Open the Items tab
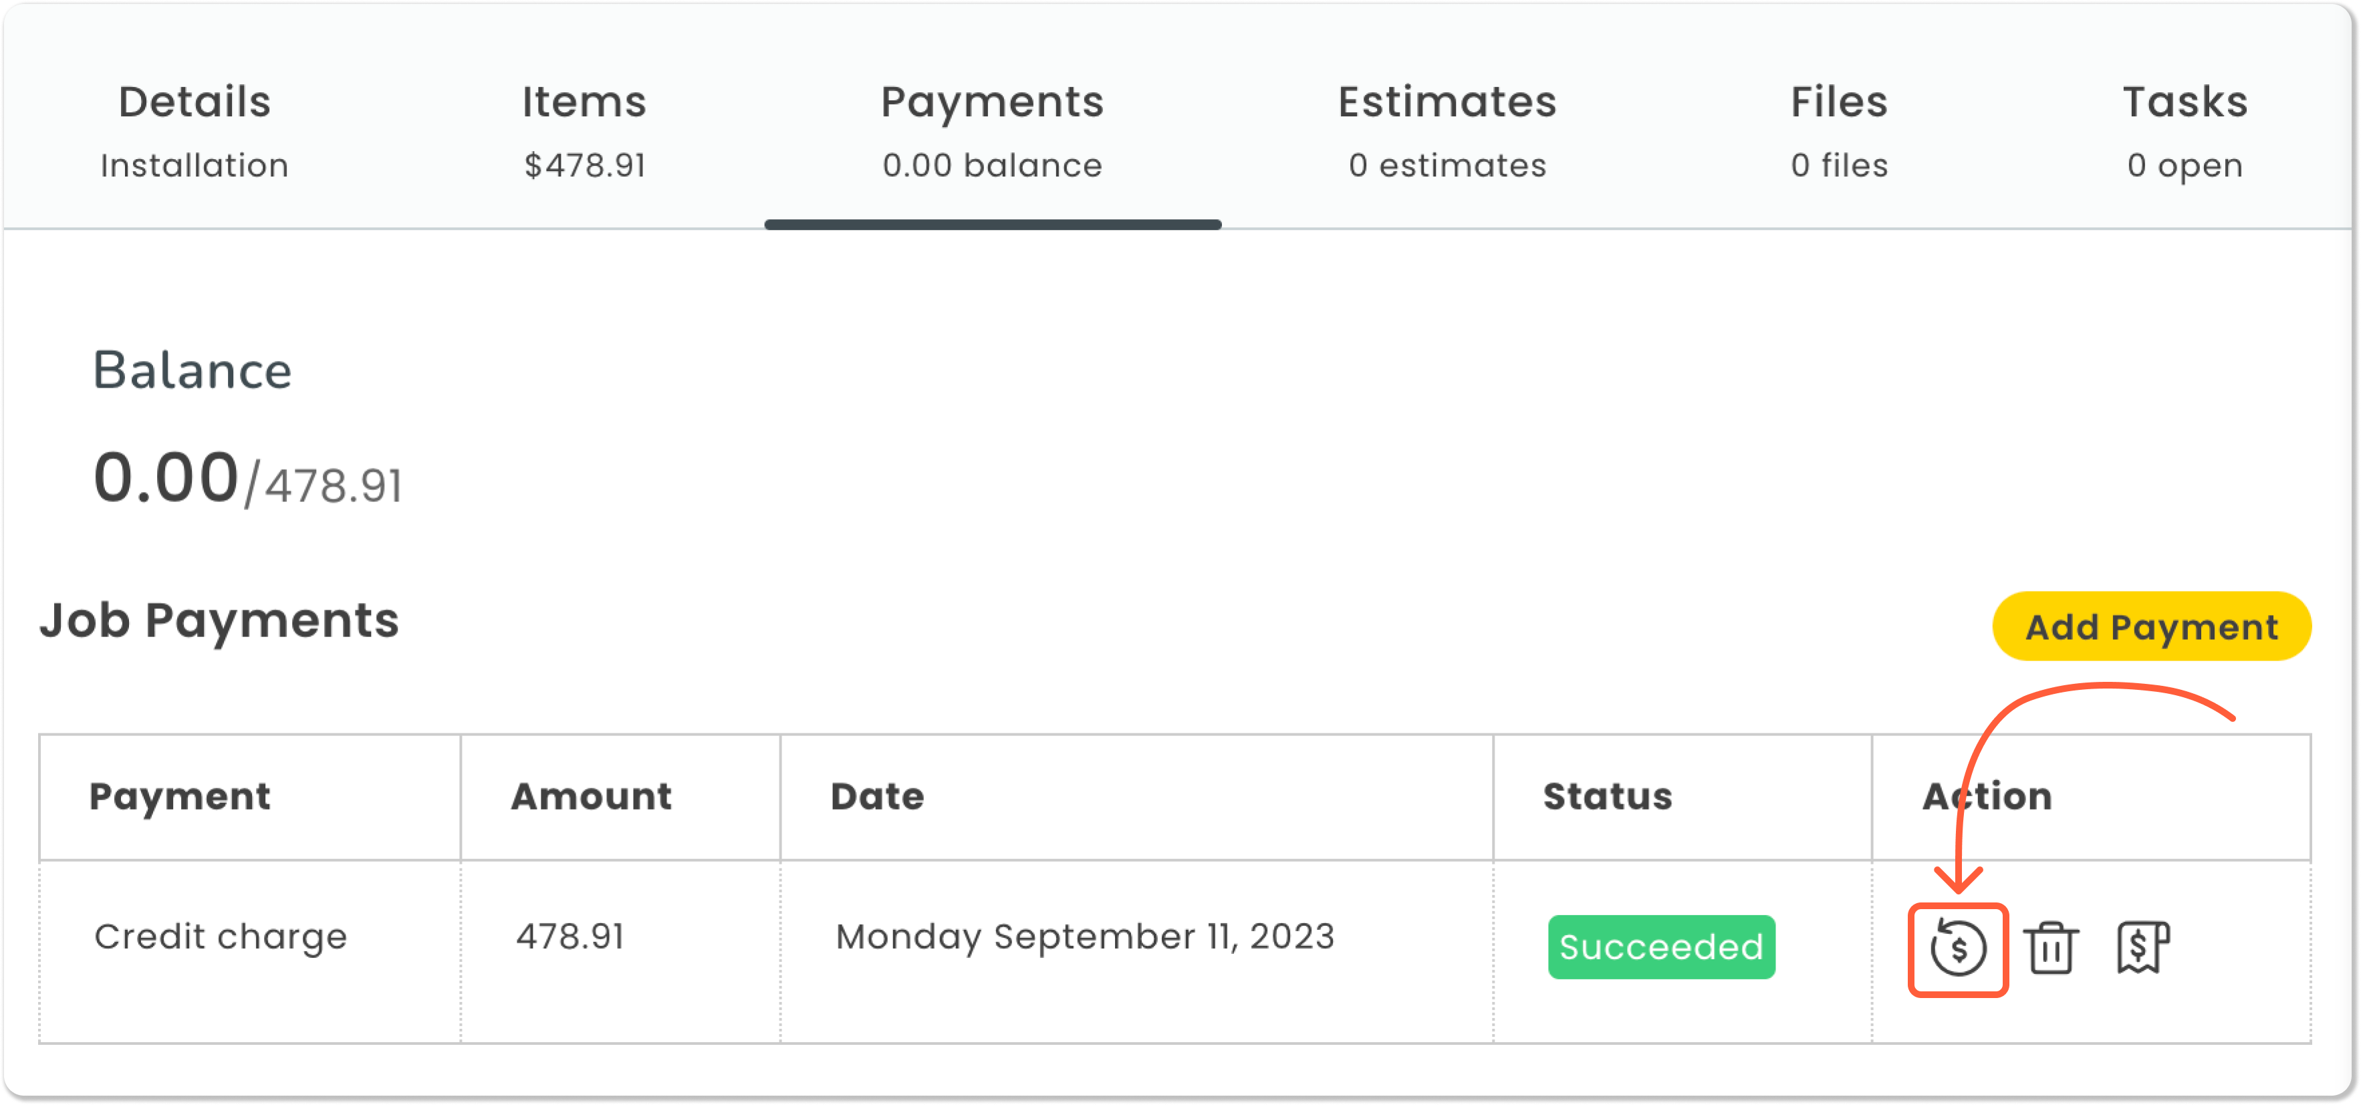Screen dimensions: 2361x1105 coord(585,131)
